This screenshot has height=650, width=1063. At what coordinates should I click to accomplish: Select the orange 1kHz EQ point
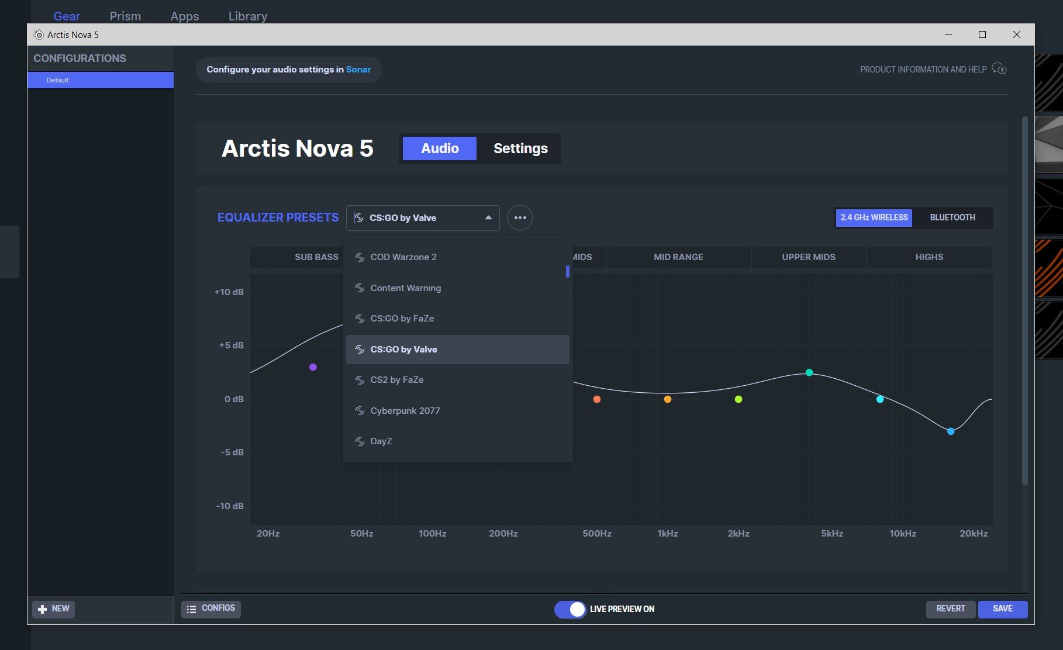[x=667, y=399]
